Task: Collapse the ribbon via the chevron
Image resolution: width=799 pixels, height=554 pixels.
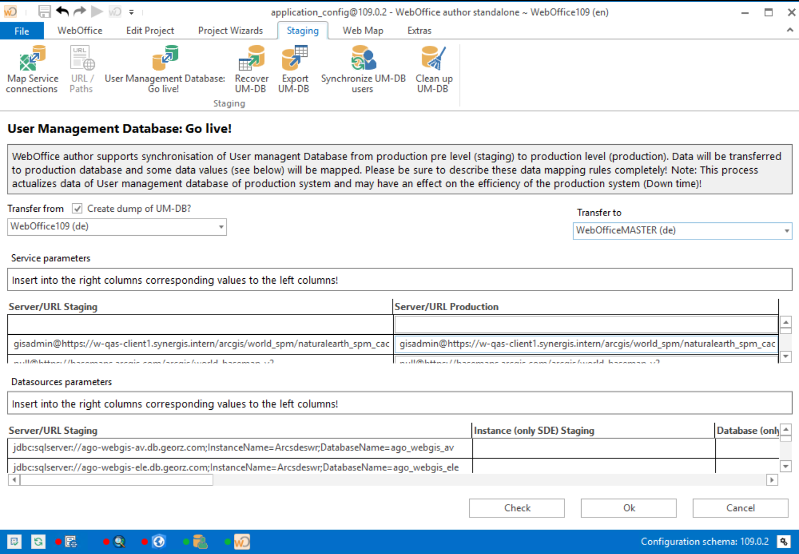Action: [x=790, y=30]
